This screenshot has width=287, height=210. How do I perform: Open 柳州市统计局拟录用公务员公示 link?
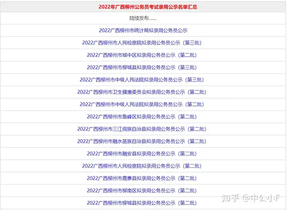tap(143, 30)
